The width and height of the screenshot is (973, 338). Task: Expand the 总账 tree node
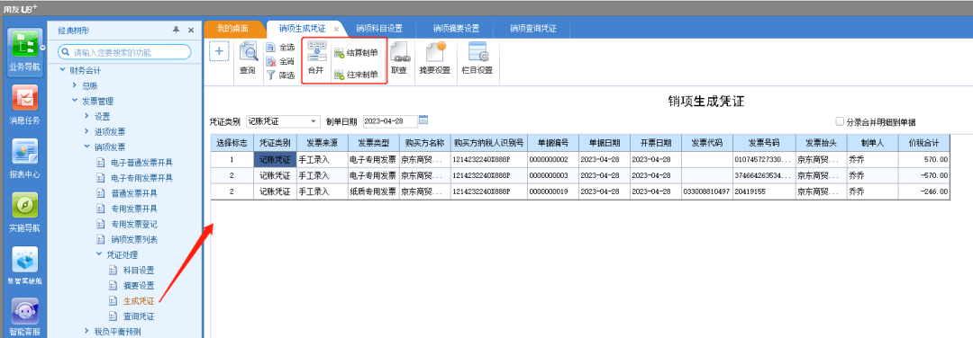tap(75, 85)
